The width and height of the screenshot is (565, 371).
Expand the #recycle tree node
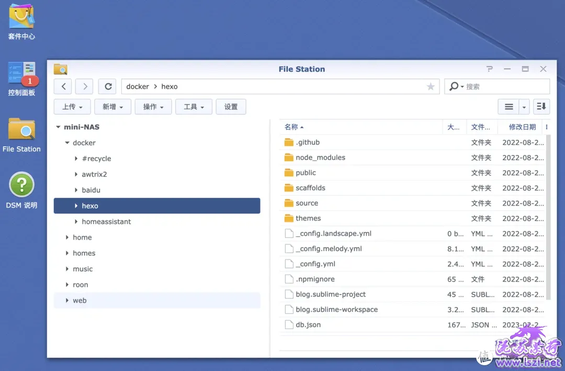76,159
